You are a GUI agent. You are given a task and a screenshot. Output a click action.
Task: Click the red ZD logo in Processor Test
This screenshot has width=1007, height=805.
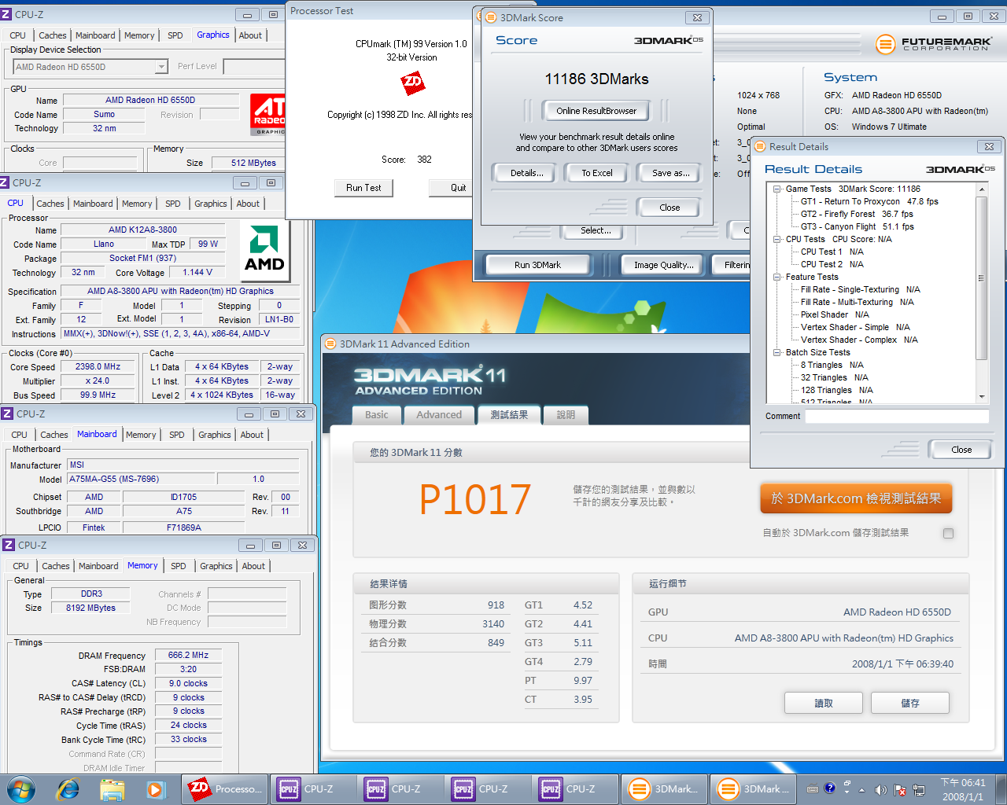[412, 82]
